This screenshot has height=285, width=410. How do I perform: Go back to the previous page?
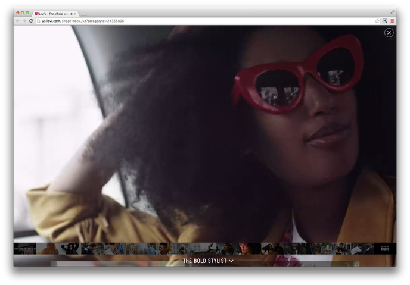(x=17, y=21)
